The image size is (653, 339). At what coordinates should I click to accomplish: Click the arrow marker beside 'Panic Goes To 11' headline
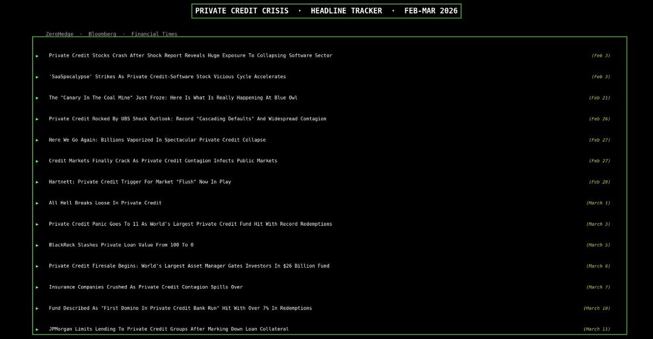click(37, 224)
